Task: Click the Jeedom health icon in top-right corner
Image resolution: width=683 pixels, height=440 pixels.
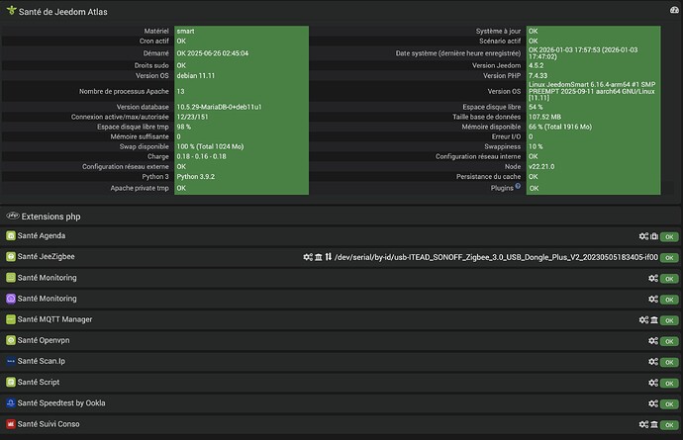Action: 673,12
